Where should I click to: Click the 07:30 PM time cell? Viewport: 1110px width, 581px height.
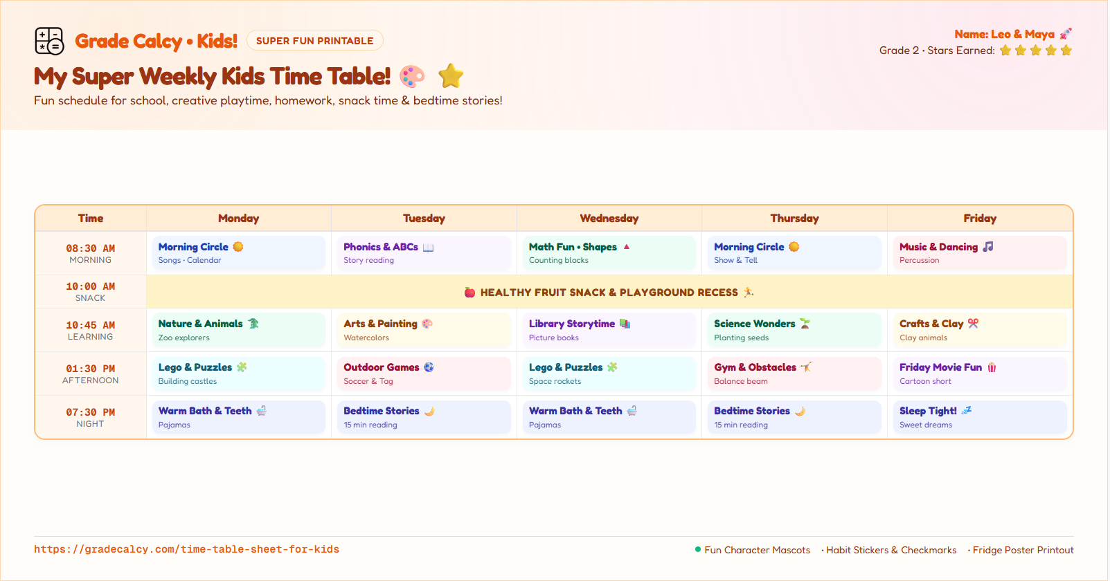pyautogui.click(x=91, y=417)
